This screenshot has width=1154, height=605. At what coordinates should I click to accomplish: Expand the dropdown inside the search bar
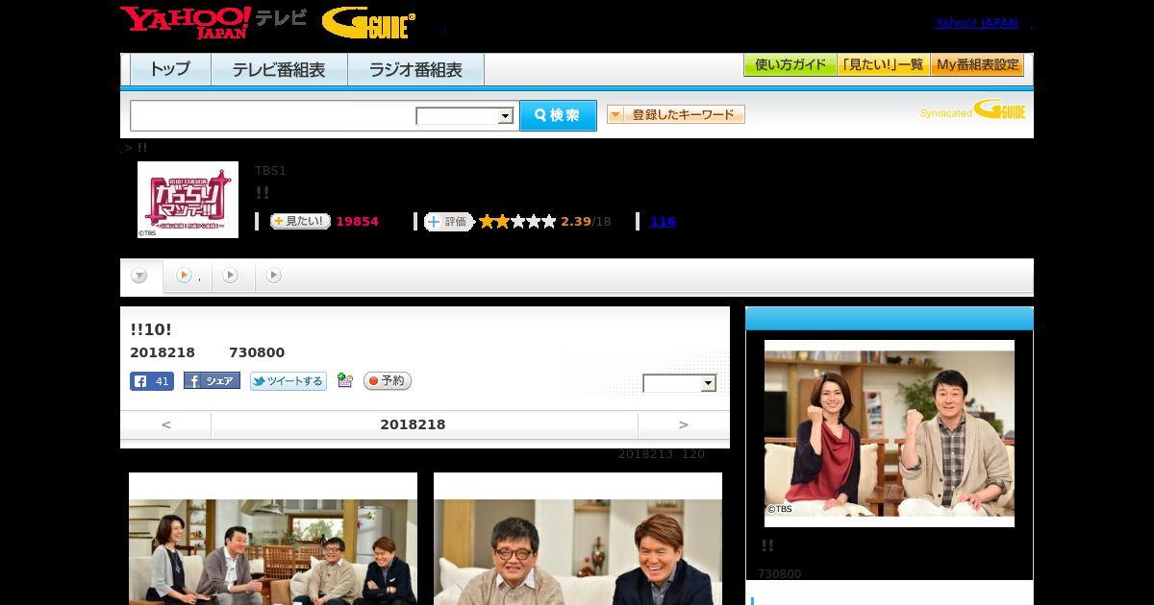click(465, 116)
